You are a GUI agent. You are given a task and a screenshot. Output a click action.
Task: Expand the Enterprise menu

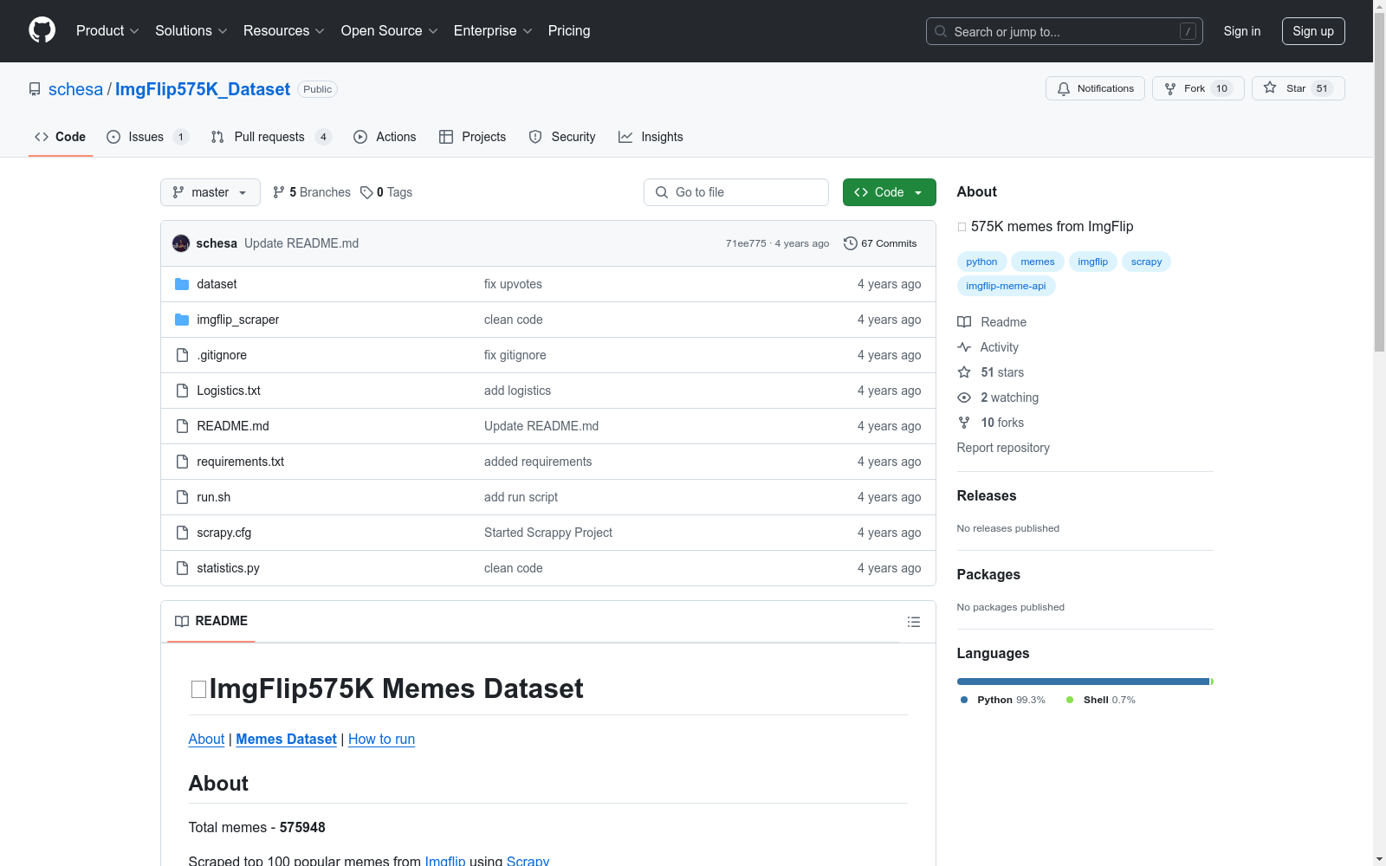(493, 30)
